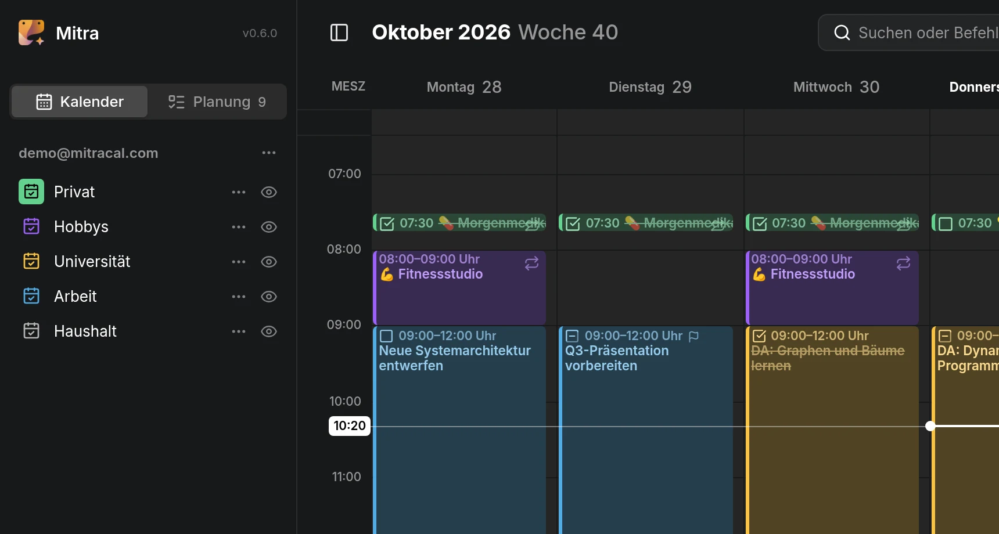The image size is (999, 534).
Task: Click the recurring icon on Monday Fitnessstudio
Action: click(x=531, y=264)
